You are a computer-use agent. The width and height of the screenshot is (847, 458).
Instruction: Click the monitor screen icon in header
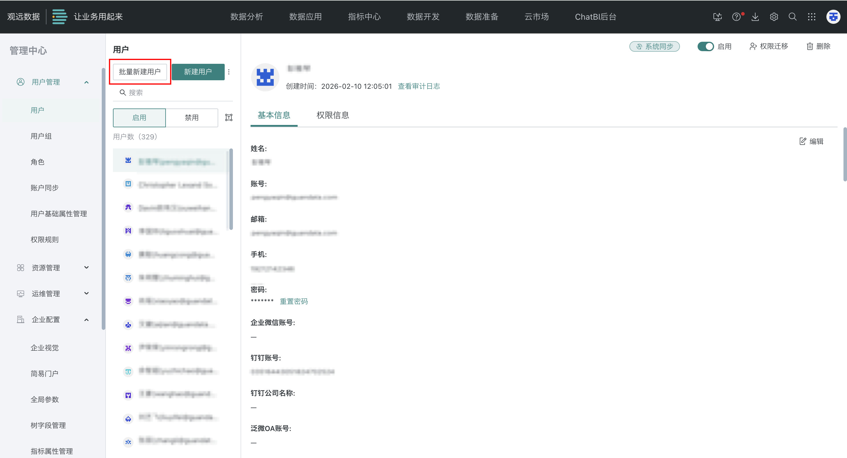718,17
